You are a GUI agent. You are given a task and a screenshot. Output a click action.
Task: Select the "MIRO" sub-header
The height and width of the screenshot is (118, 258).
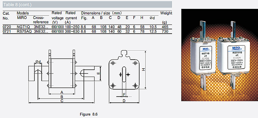[22, 18]
